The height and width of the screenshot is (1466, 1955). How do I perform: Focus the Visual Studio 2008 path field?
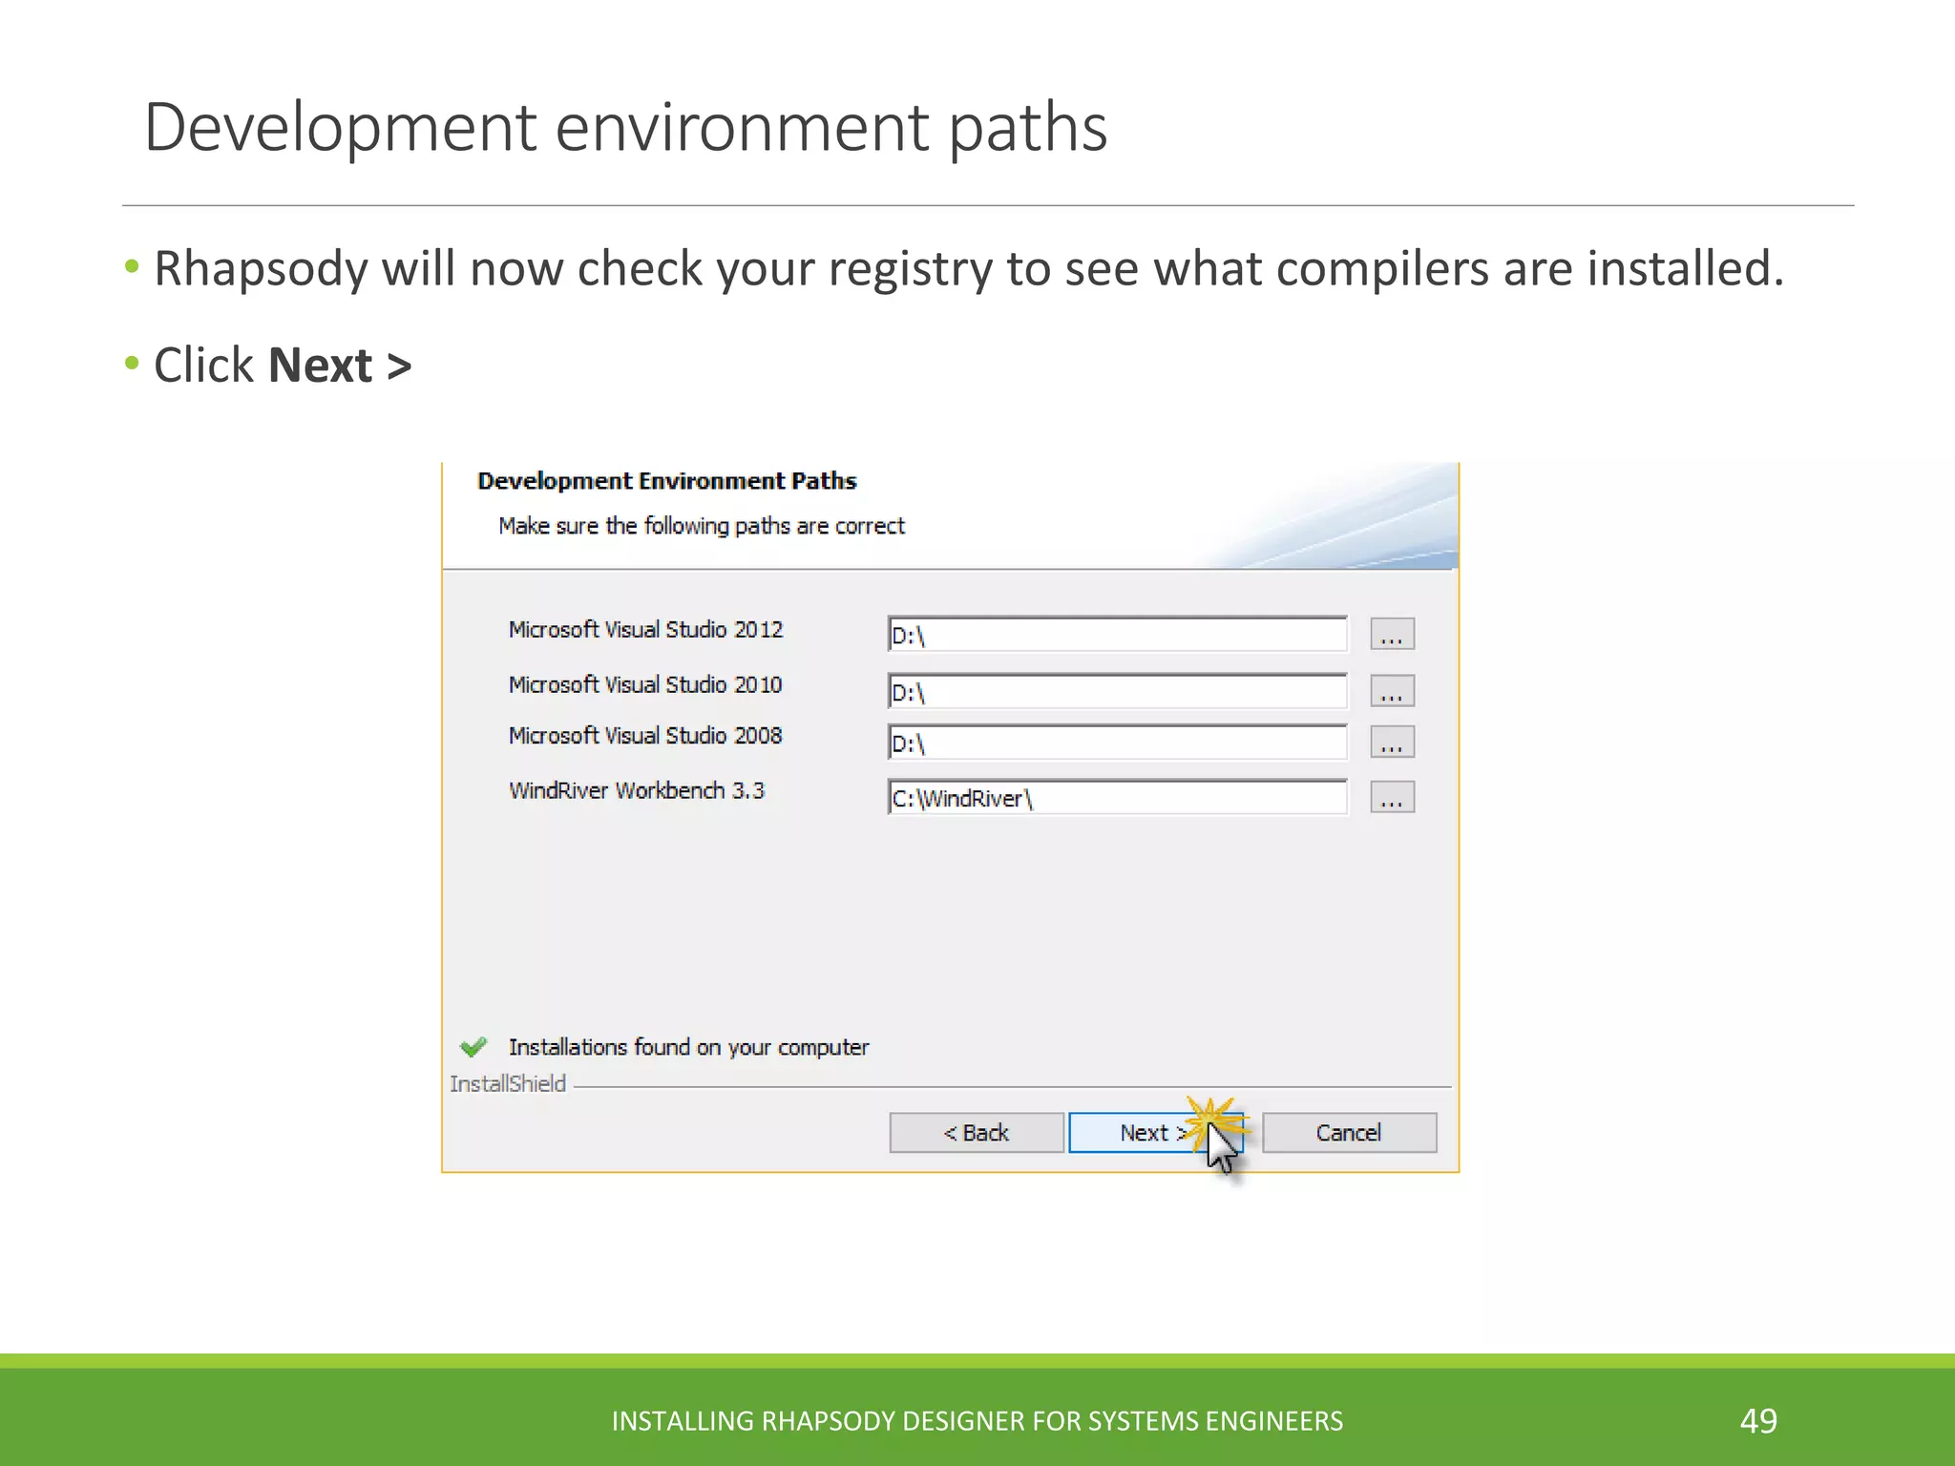tap(1117, 743)
